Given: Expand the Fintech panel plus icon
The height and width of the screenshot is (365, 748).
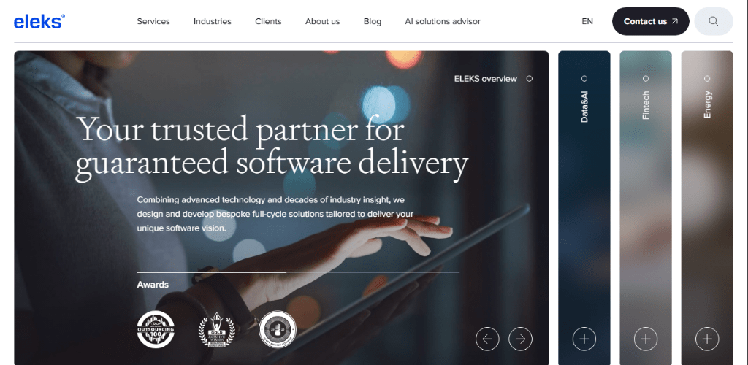Looking at the screenshot, I should (x=646, y=339).
